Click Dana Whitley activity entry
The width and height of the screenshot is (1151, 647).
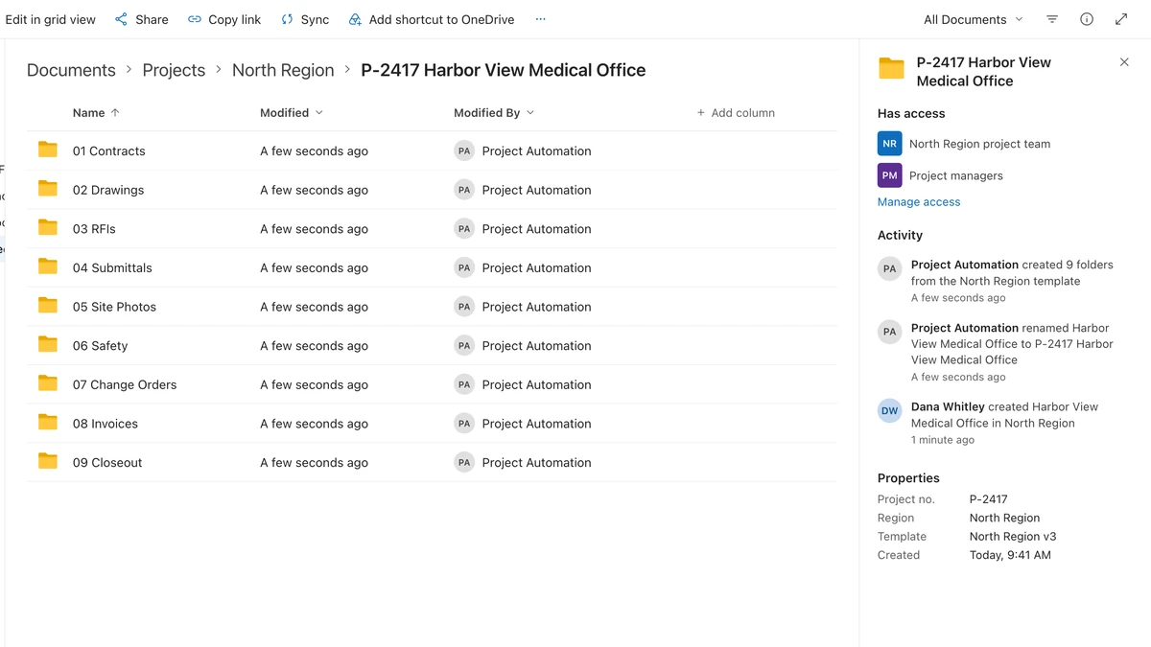tap(990, 423)
